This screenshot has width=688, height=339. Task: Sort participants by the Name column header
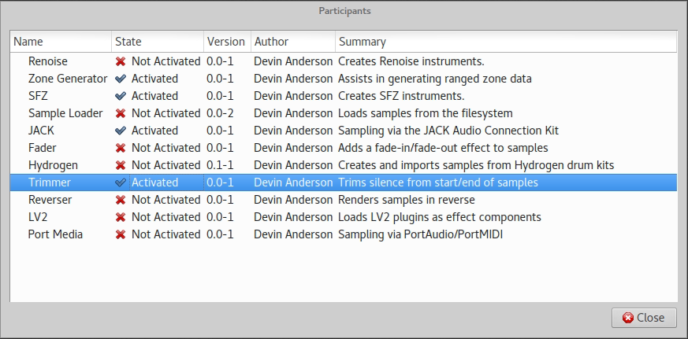click(x=60, y=42)
